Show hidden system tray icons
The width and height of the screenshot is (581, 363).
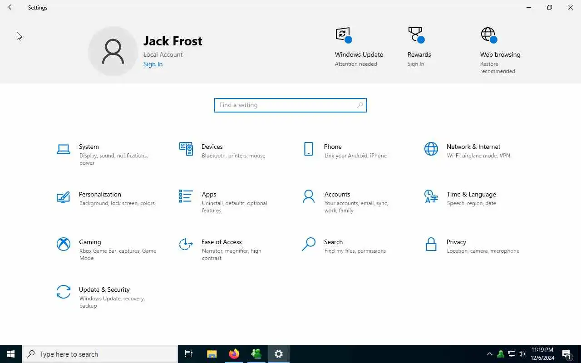(489, 354)
